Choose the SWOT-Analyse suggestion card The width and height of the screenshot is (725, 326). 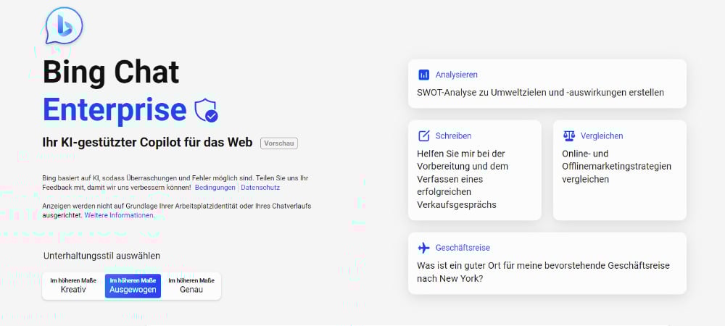pos(547,83)
